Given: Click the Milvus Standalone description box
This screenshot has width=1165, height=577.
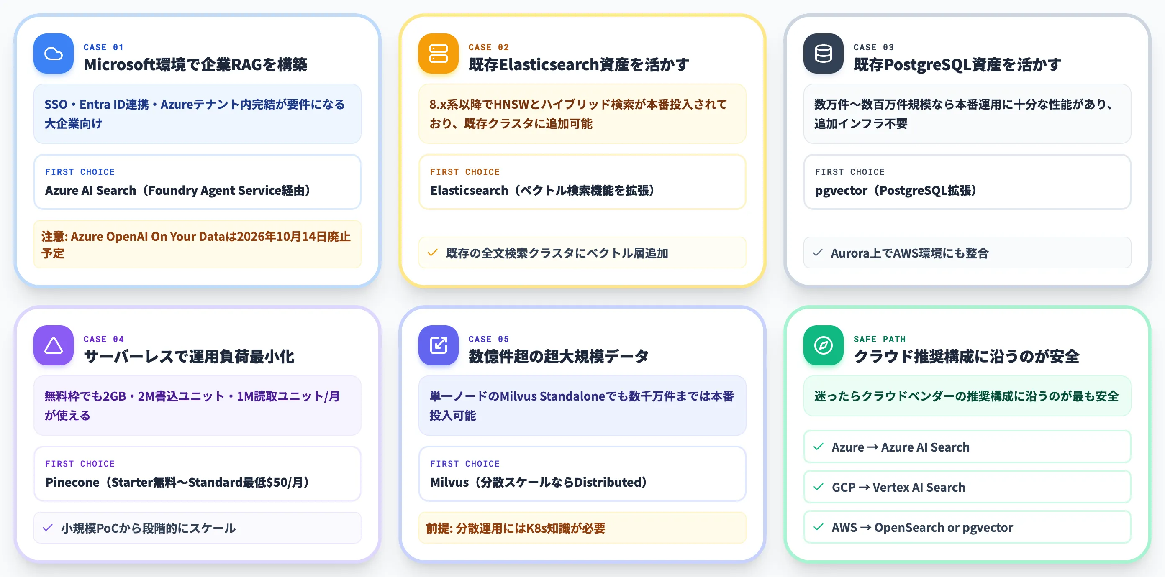Looking at the screenshot, I should (x=582, y=406).
